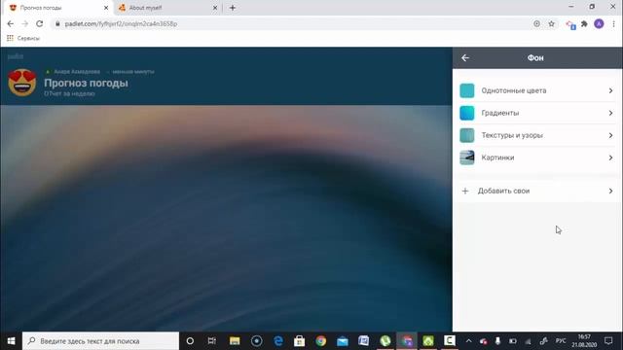Viewport: 623px width, 350px height.
Task: Open Google Chrome from taskbar
Action: [321, 341]
